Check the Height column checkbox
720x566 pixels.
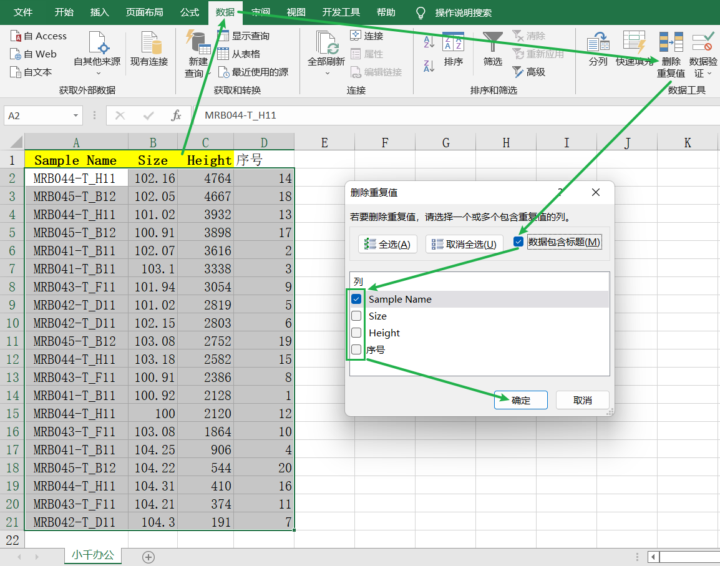[x=356, y=333]
